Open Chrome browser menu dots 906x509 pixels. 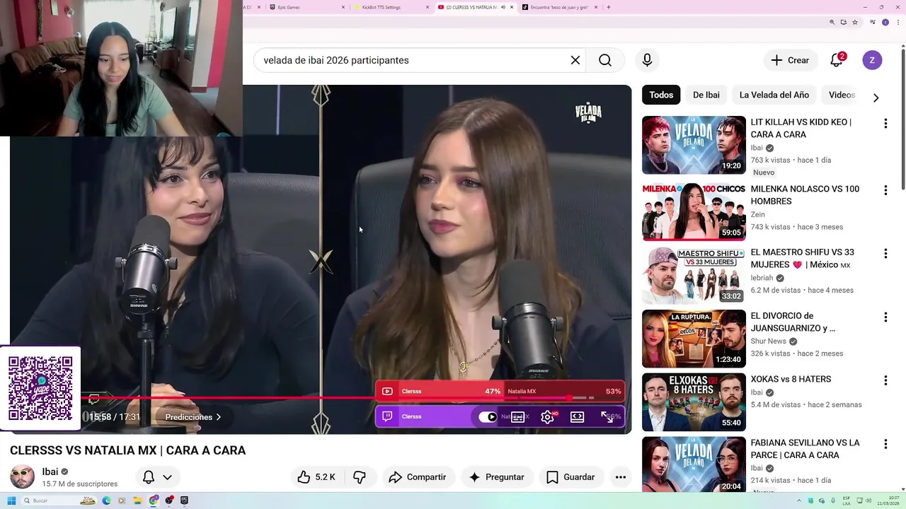(898, 23)
